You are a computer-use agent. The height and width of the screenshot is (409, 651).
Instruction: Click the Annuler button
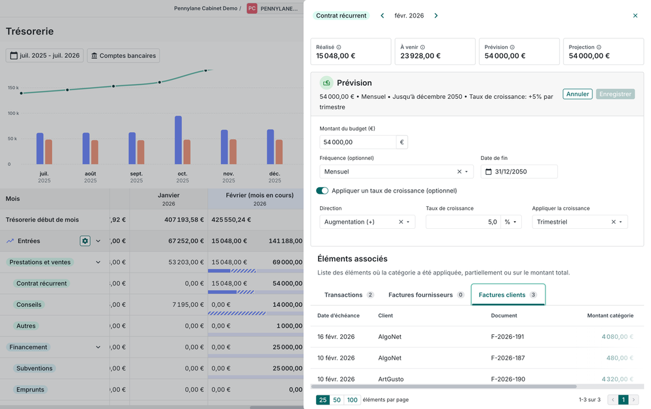coord(577,94)
